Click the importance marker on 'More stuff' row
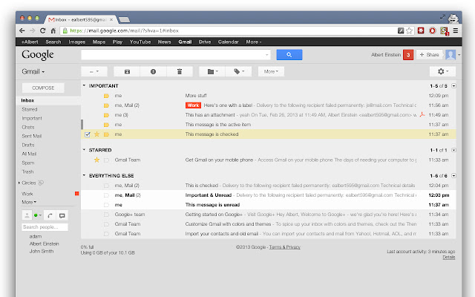475x297 pixels. click(x=106, y=96)
